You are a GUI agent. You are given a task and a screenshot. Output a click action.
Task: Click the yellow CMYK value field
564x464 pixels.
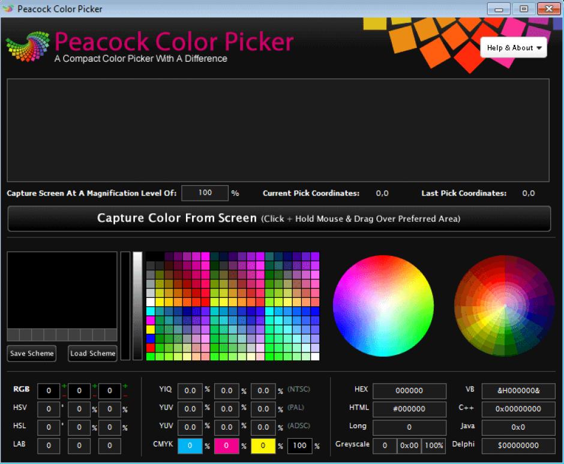[x=263, y=446]
